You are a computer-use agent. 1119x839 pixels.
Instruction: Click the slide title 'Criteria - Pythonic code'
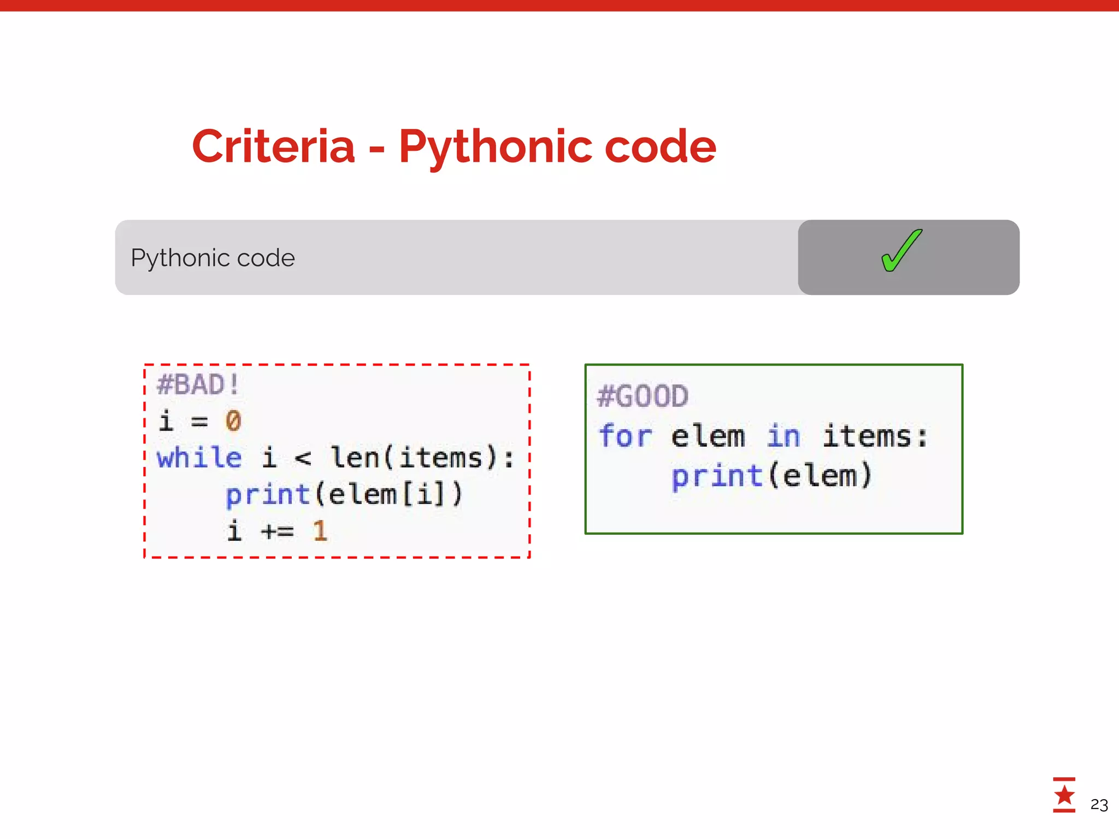click(x=454, y=146)
